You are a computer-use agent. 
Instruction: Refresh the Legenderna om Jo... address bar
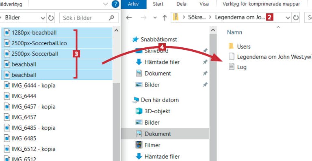296,18
